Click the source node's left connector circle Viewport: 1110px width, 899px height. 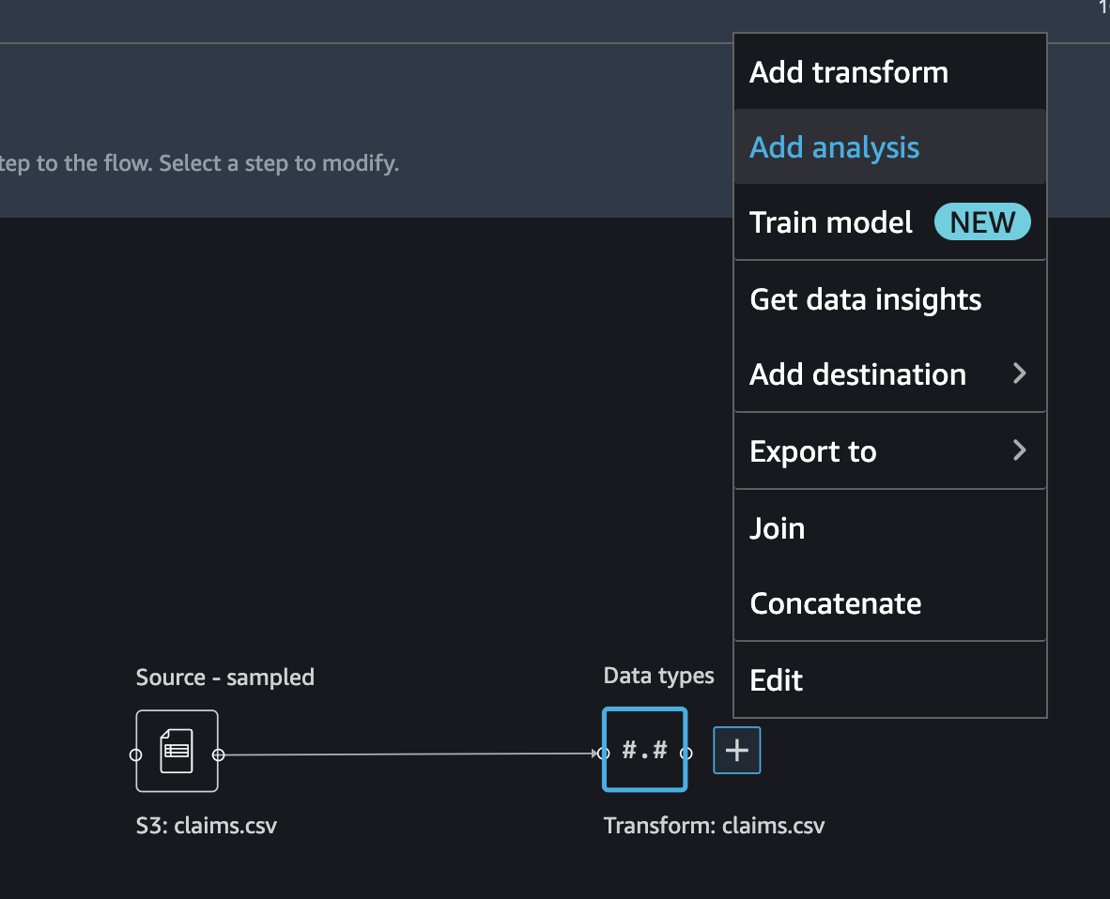point(136,754)
